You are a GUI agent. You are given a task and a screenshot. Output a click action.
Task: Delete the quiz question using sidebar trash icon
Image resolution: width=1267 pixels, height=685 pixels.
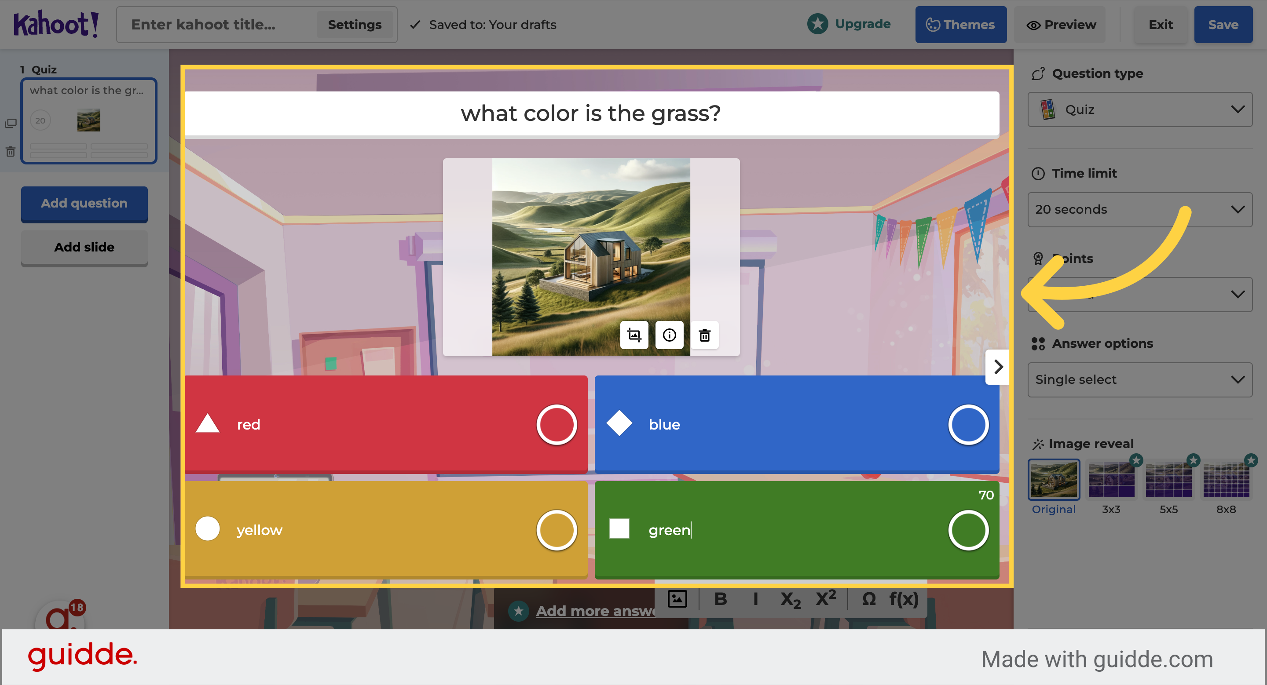[x=11, y=152]
